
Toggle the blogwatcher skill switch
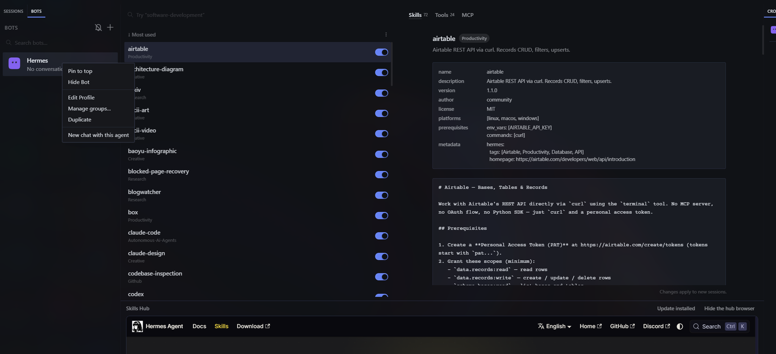[x=382, y=195]
